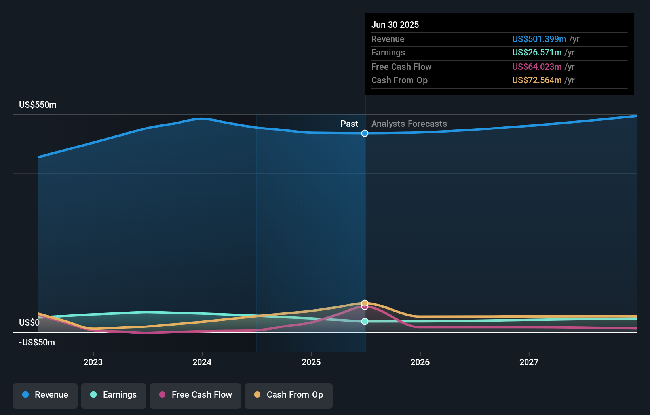The width and height of the screenshot is (650, 415).
Task: Click the 'Cash From Op' label in tooltip
Action: pyautogui.click(x=399, y=80)
